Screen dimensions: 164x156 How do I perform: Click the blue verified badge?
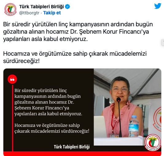[x=68, y=7]
